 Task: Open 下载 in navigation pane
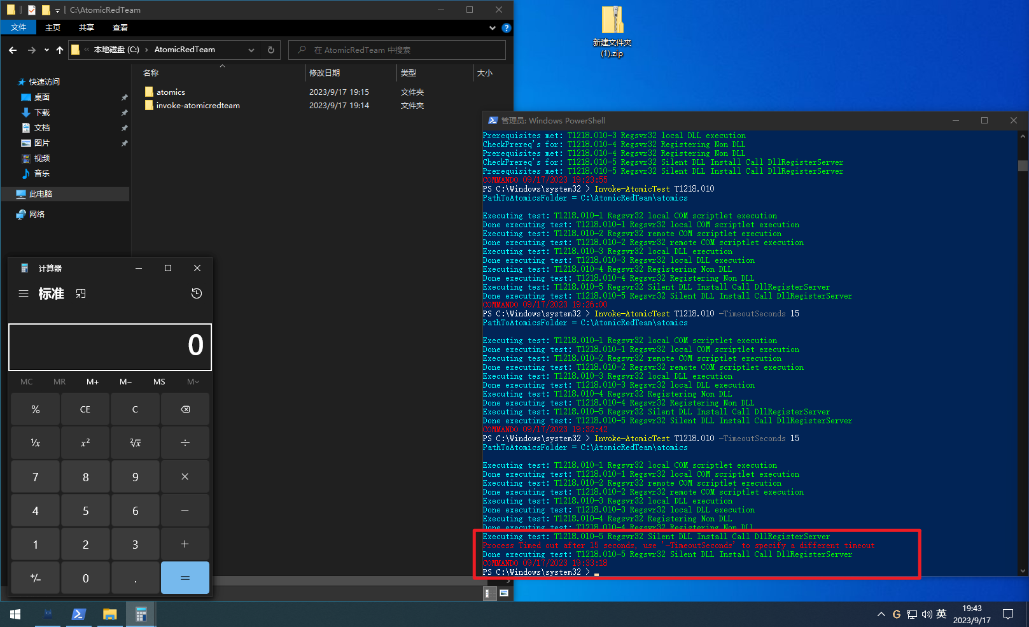tap(42, 113)
